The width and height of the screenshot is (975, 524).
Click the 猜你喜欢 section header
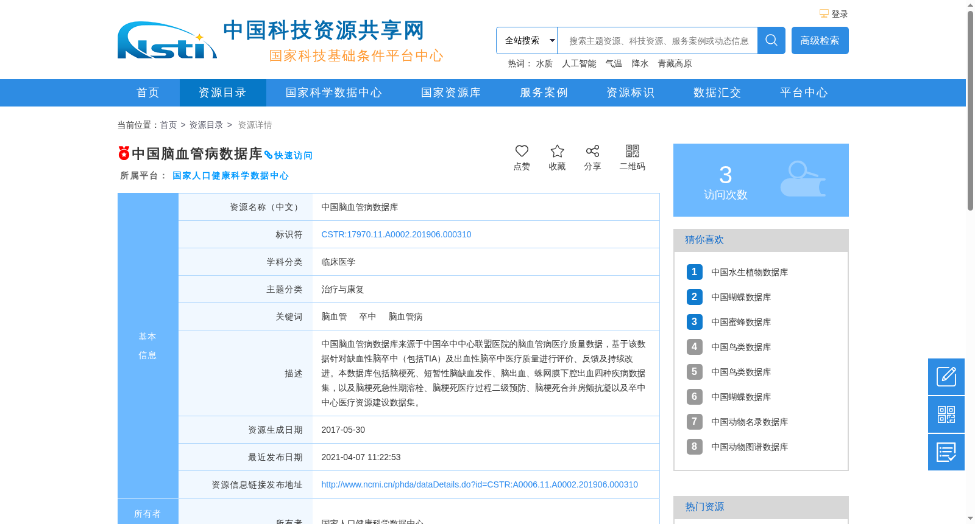coord(761,240)
